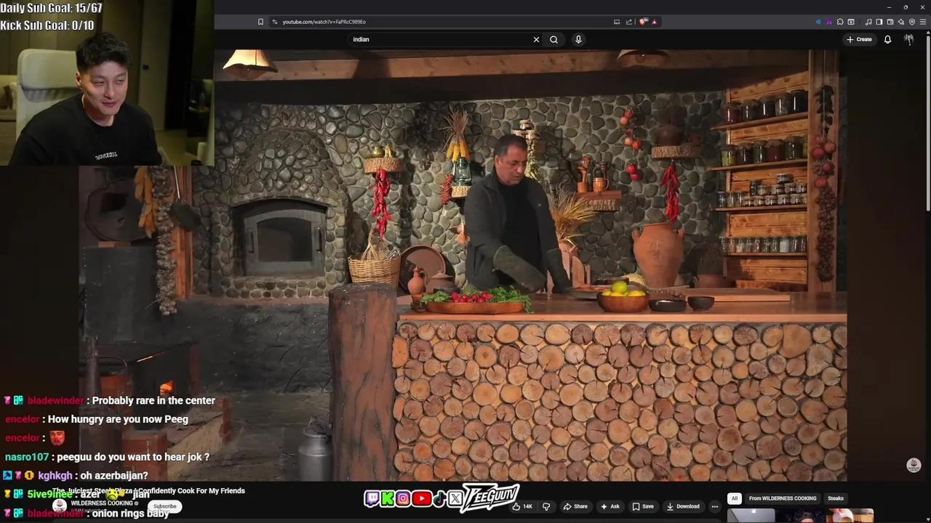Click the X logo in overlay

click(455, 498)
